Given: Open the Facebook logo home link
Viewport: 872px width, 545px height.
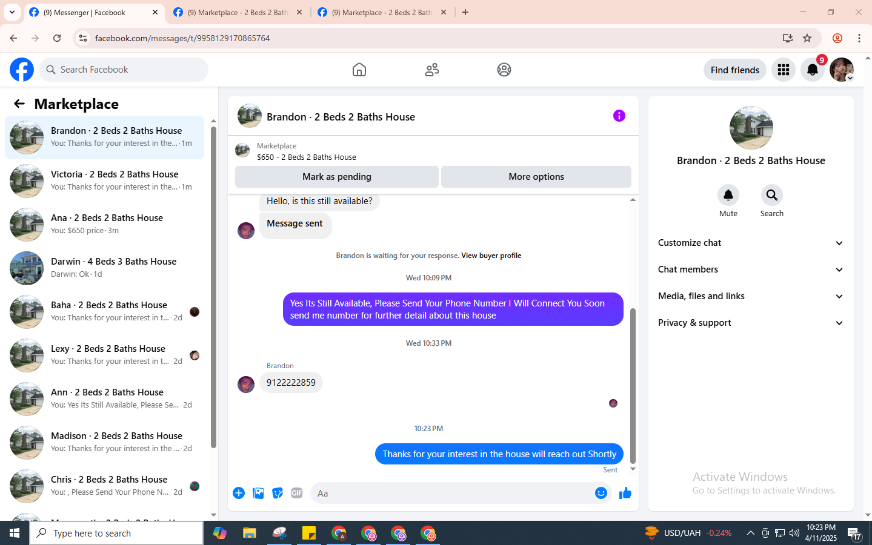Looking at the screenshot, I should (22, 70).
